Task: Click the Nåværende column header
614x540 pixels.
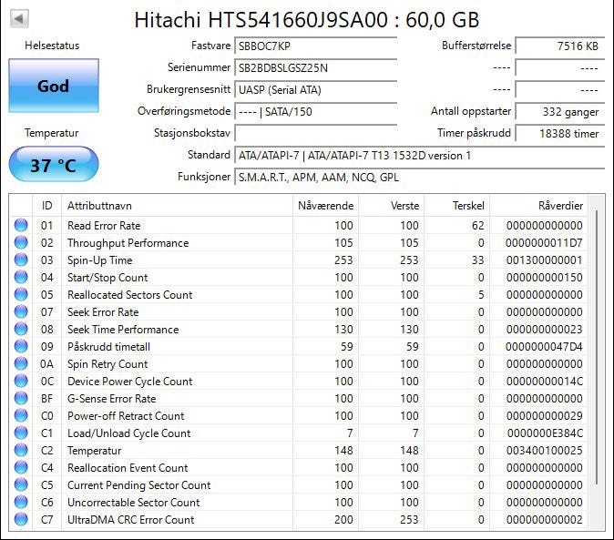Action: pyautogui.click(x=325, y=206)
